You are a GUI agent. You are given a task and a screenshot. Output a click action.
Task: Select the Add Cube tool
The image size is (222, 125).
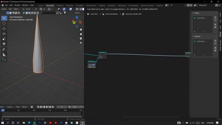click(4, 60)
